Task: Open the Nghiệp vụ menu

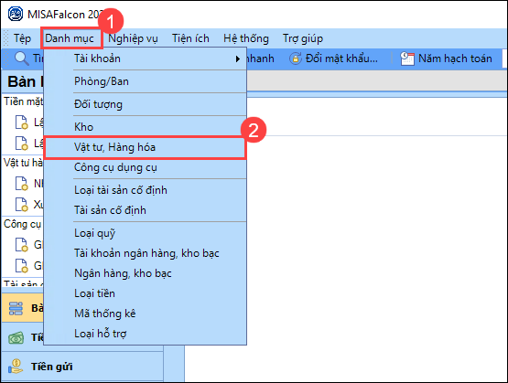Action: (133, 38)
